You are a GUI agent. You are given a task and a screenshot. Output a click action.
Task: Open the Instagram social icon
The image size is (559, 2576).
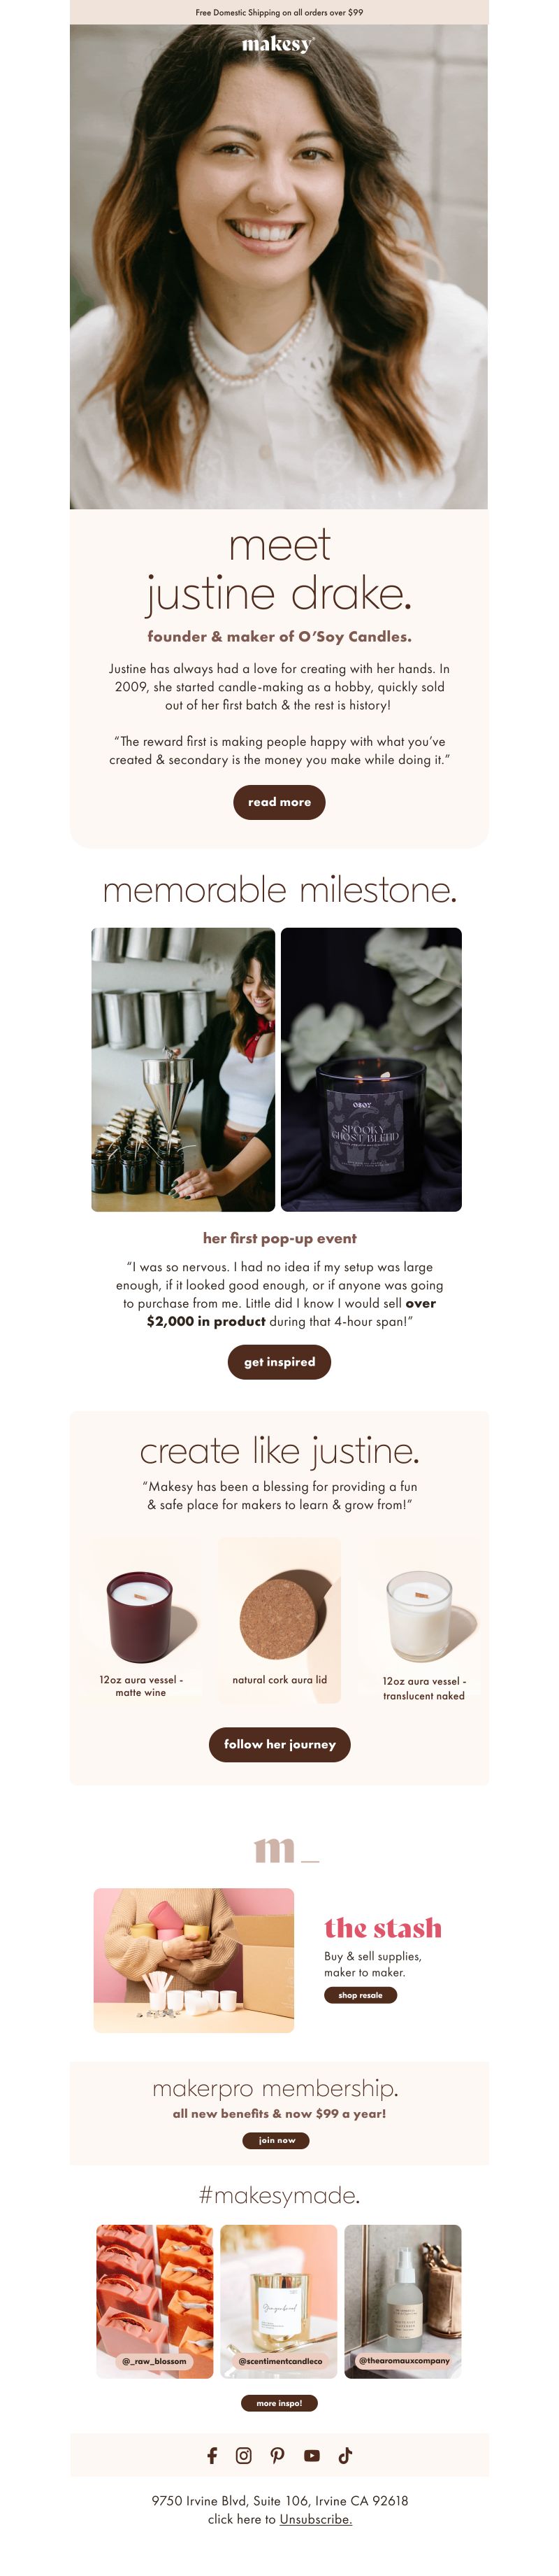pos(244,2455)
